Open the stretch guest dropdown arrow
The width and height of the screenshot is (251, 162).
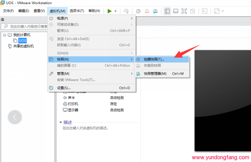point(223,11)
